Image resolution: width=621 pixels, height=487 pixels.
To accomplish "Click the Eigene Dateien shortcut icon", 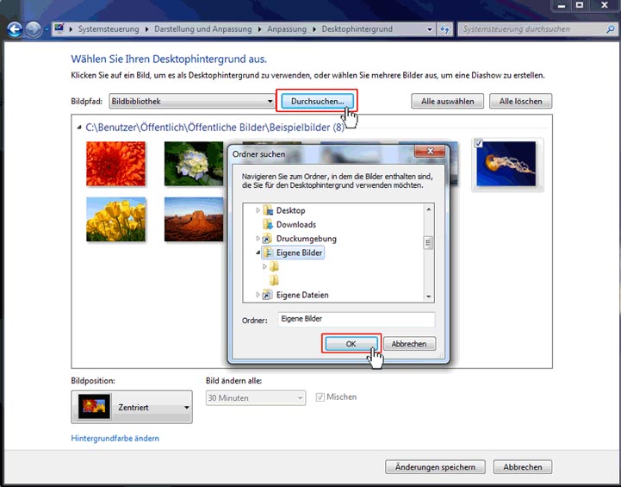I will click(268, 295).
